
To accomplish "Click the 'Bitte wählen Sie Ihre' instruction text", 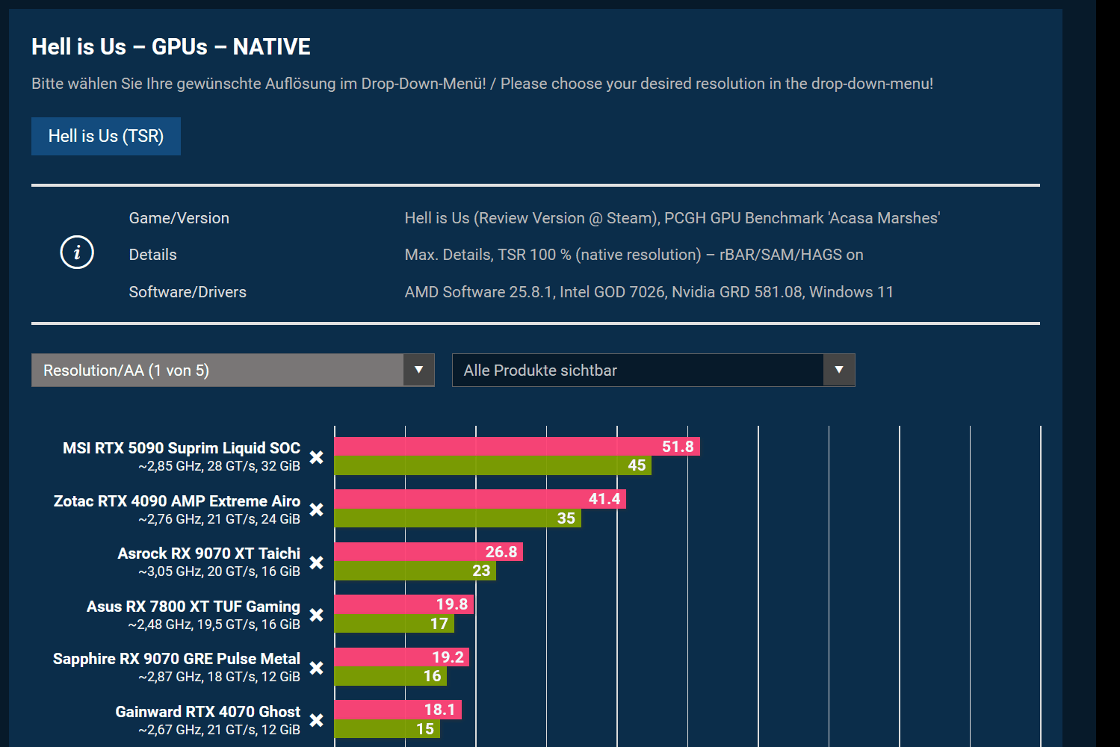I will pyautogui.click(x=483, y=84).
